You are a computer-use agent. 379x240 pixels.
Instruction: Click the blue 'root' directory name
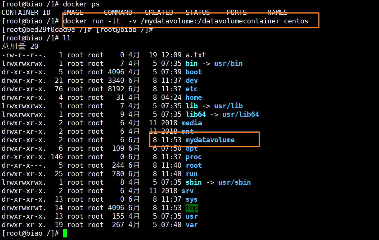pos(194,165)
